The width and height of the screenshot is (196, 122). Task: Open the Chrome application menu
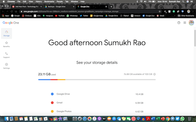coord(11,1)
